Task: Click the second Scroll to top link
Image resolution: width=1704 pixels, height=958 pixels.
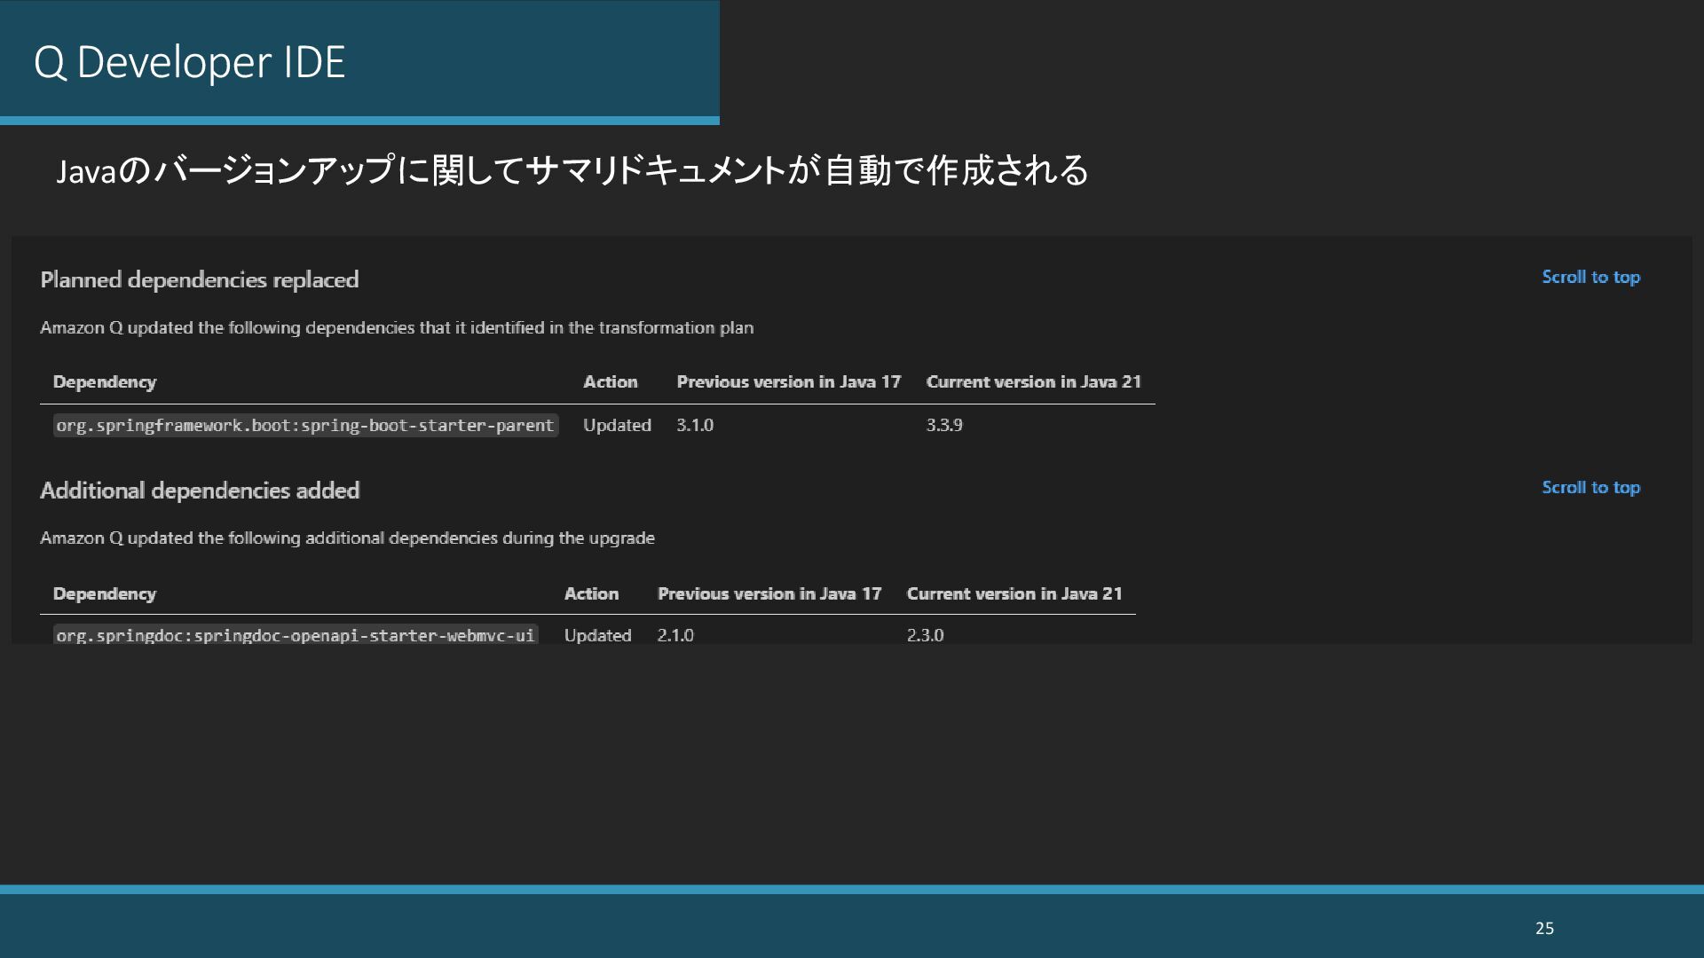Action: click(1590, 487)
